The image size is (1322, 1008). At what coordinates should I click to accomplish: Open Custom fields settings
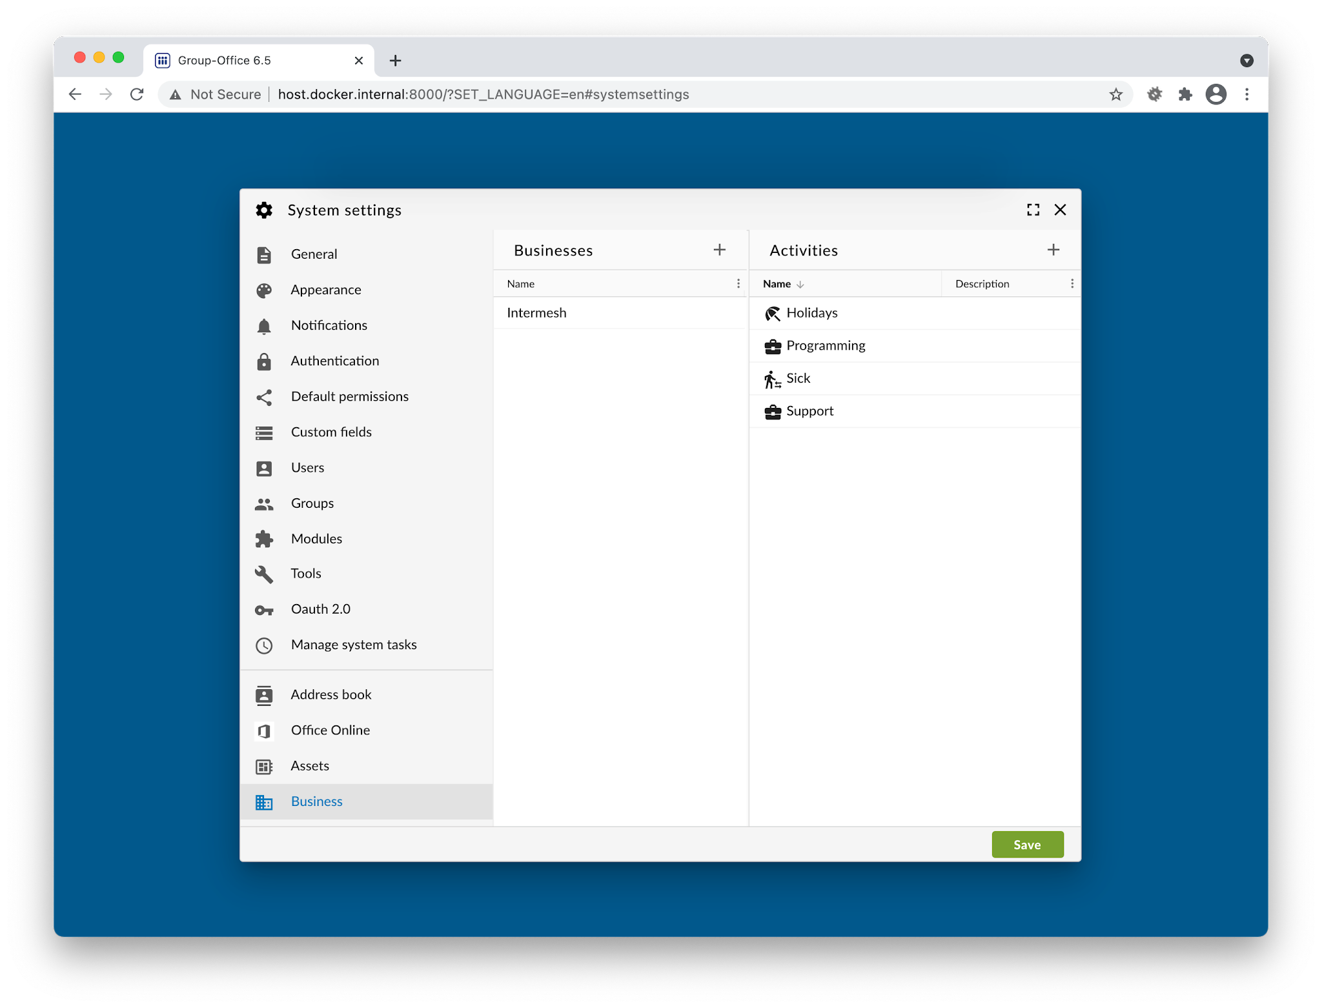tap(330, 432)
